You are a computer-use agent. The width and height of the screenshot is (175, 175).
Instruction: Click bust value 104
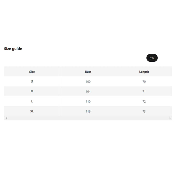[x=88, y=92]
